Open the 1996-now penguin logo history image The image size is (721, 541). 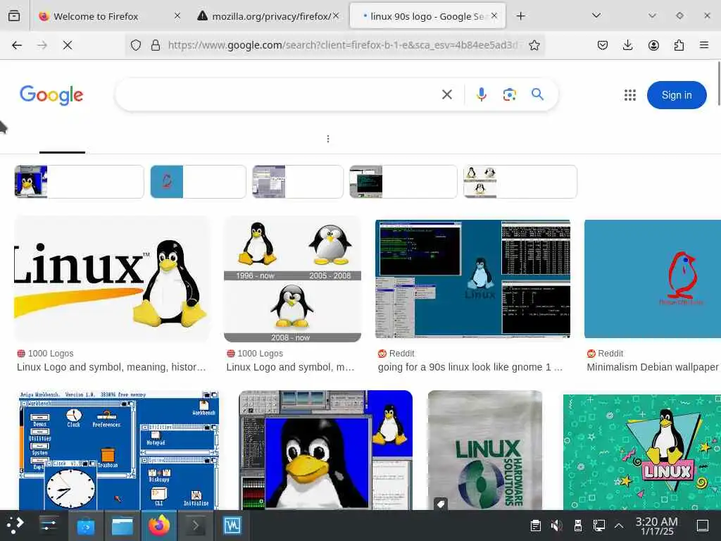[x=292, y=279]
